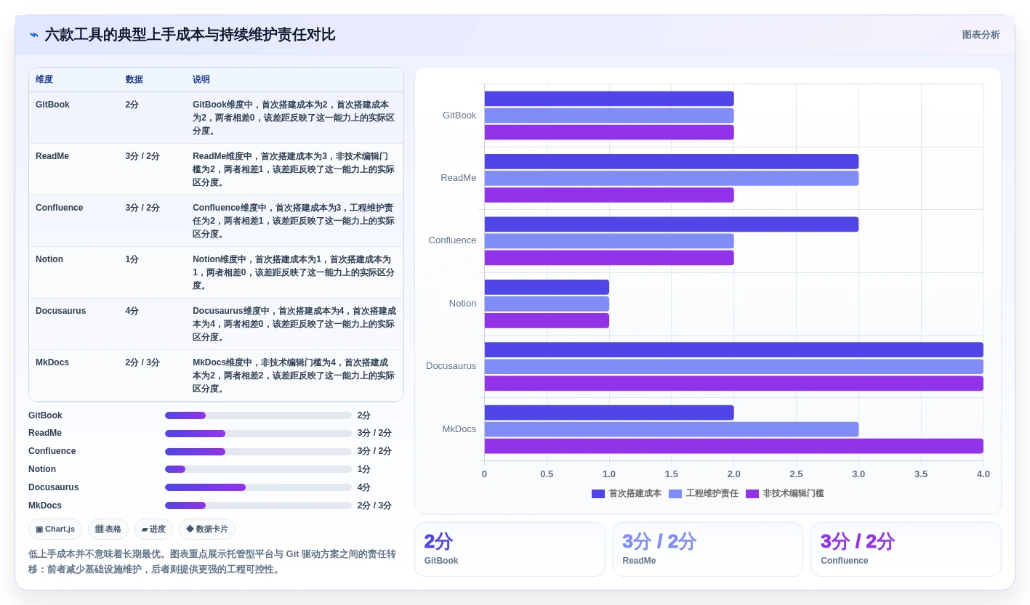The image size is (1030, 605).
Task: Click the footnote paragraph about 低上手成本
Action: (x=212, y=561)
